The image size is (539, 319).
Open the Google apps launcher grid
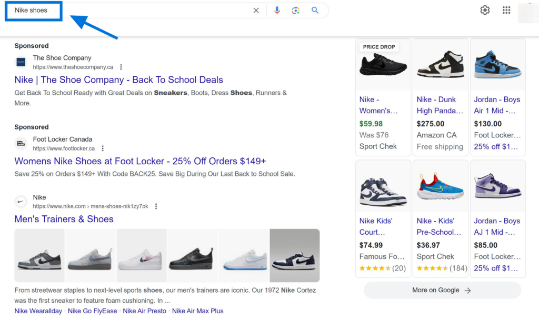(506, 10)
